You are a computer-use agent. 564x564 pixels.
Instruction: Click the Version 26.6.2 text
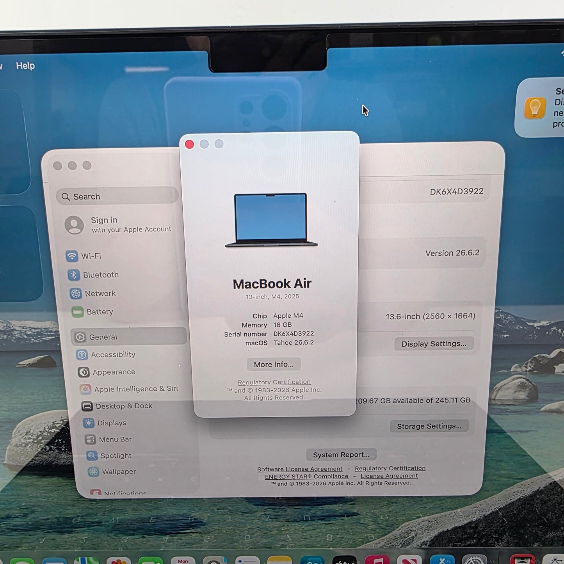(452, 253)
